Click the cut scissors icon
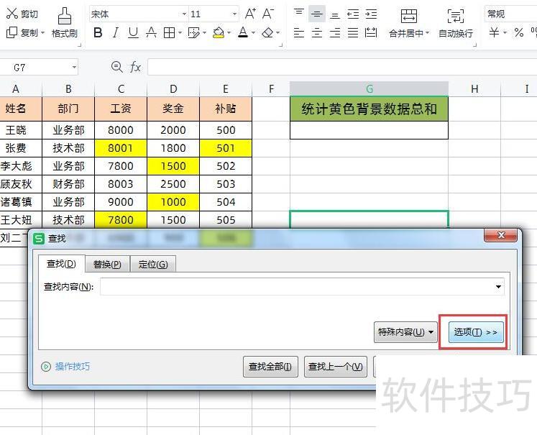This screenshot has height=435, width=537. pos(12,14)
